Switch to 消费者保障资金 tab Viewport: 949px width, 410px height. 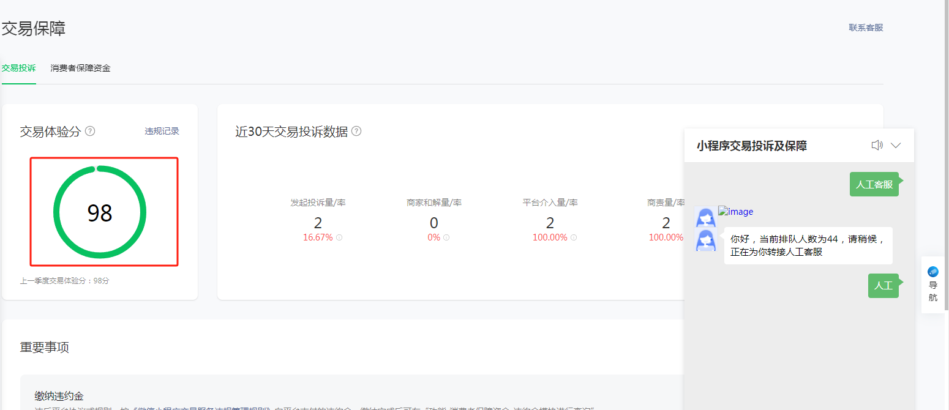[x=81, y=68]
